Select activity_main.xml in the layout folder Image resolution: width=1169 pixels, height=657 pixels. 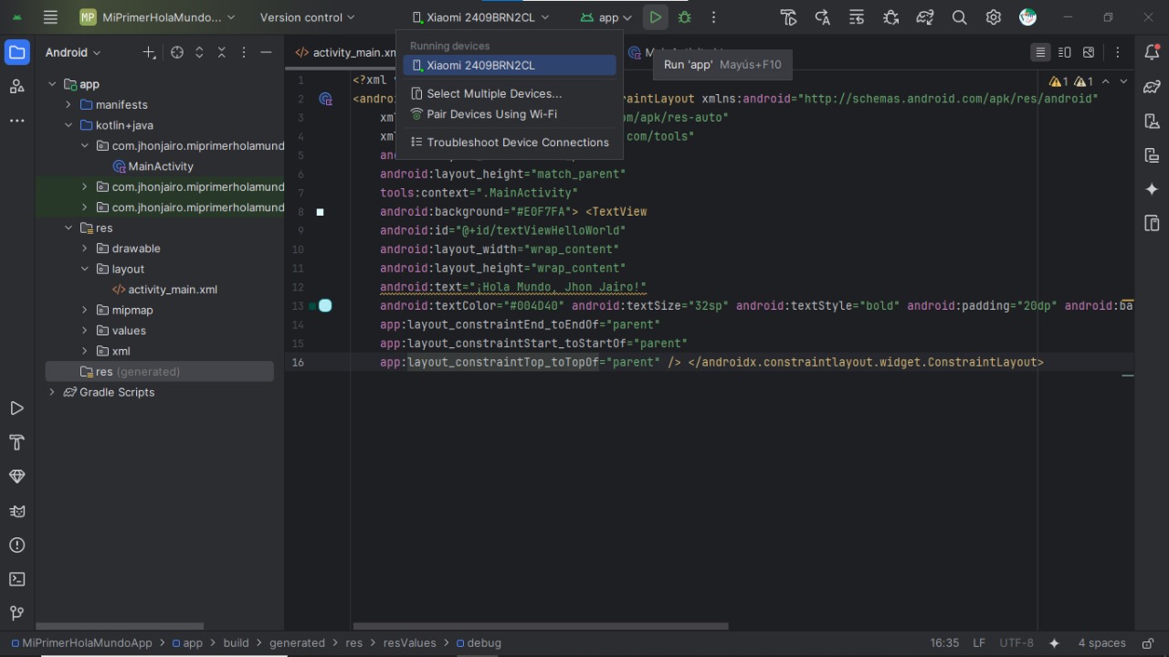click(x=173, y=290)
